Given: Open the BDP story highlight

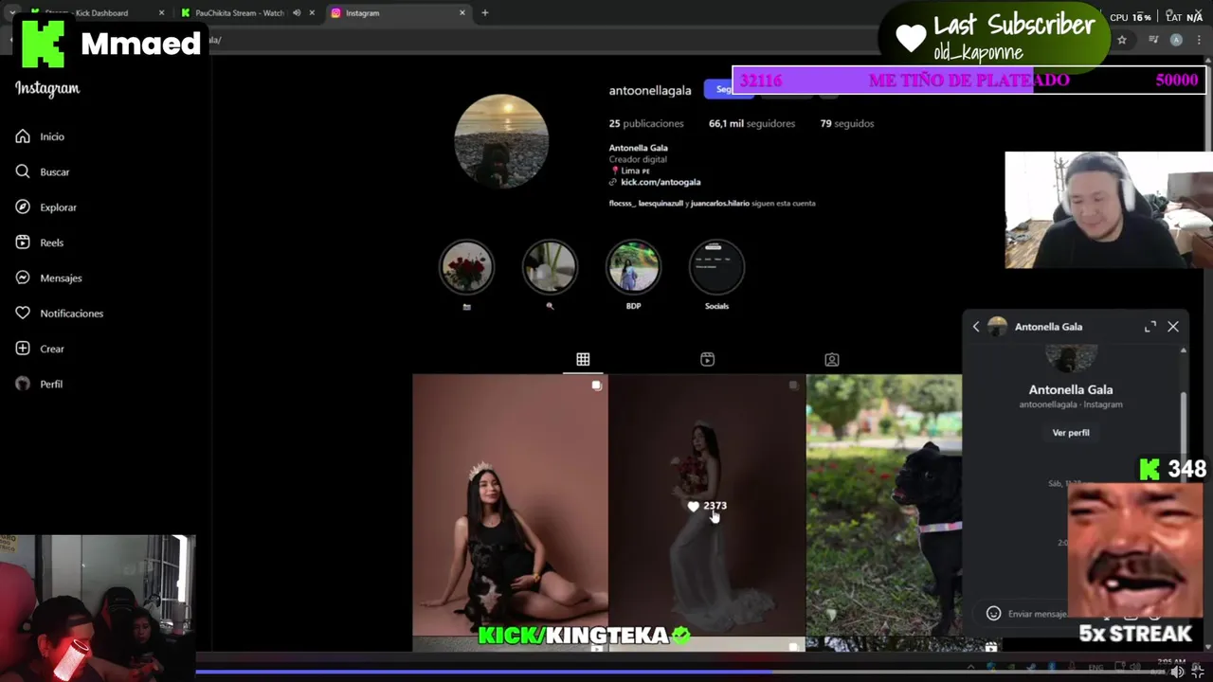Looking at the screenshot, I should tap(633, 267).
